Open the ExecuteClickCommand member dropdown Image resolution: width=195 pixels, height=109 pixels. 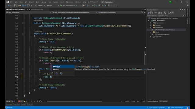pyautogui.click(x=121, y=12)
